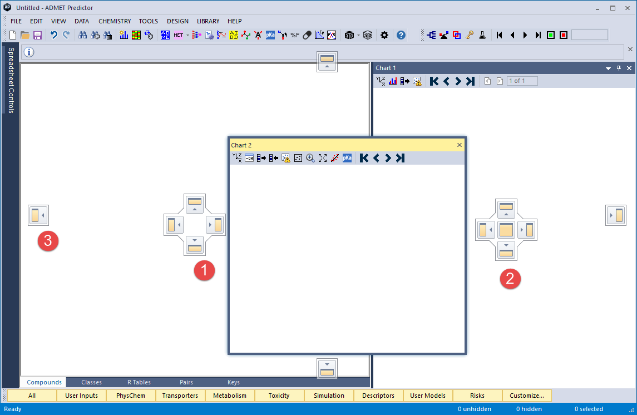Viewport: 637px width, 415px height.
Task: Click the laboratory flask icon
Action: tap(482, 35)
